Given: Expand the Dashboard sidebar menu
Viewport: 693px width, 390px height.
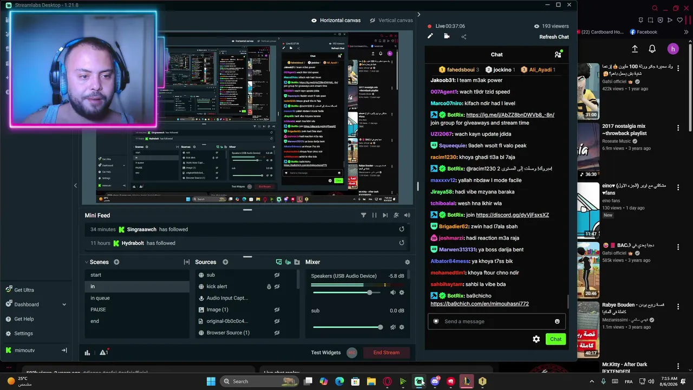Looking at the screenshot, I should click(64, 304).
